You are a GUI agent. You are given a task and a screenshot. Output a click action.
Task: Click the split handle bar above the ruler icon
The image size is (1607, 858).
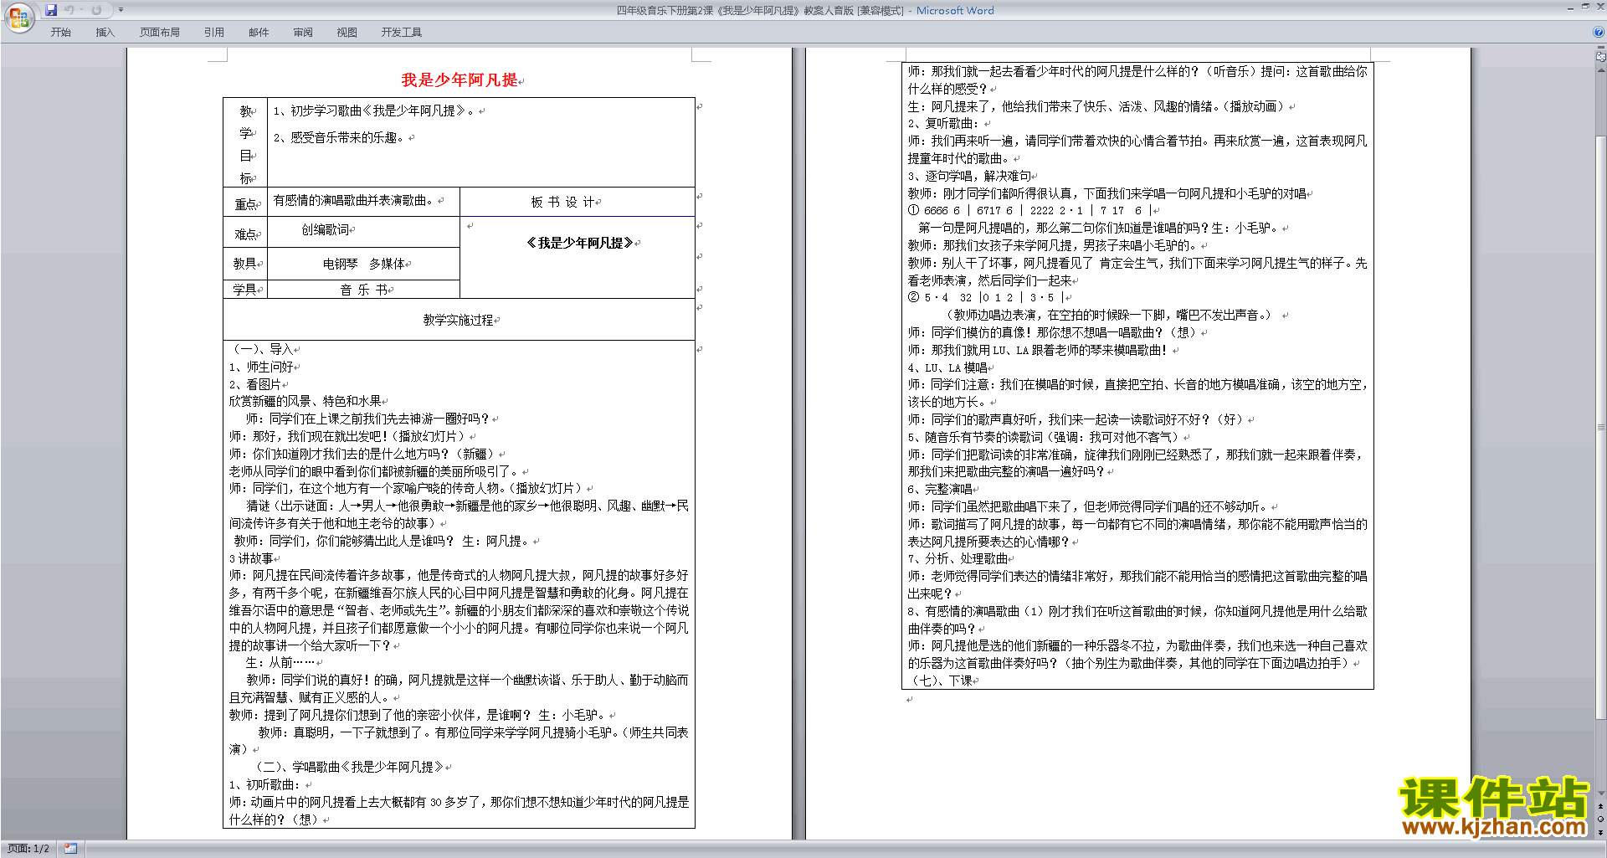1601,49
